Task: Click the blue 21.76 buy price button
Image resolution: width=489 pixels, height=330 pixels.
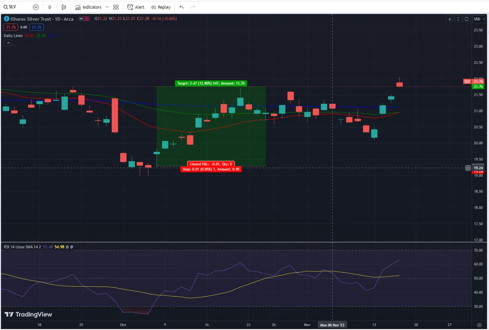Action: pos(37,27)
